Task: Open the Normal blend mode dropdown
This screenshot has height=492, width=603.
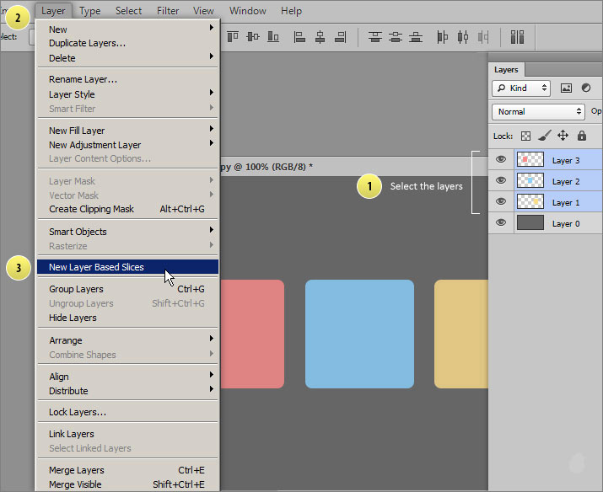Action: coord(538,111)
